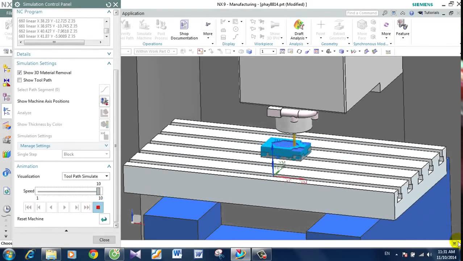Stop the simulation with red stop button
The image size is (463, 261).
click(98, 207)
